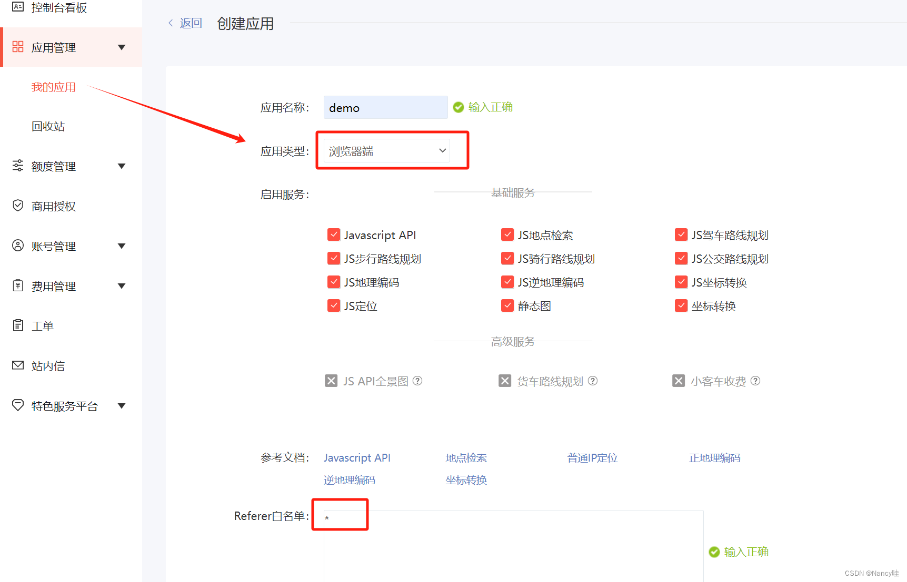The image size is (907, 582).
Task: Enable the JS API全景图 checkbox
Action: click(331, 381)
